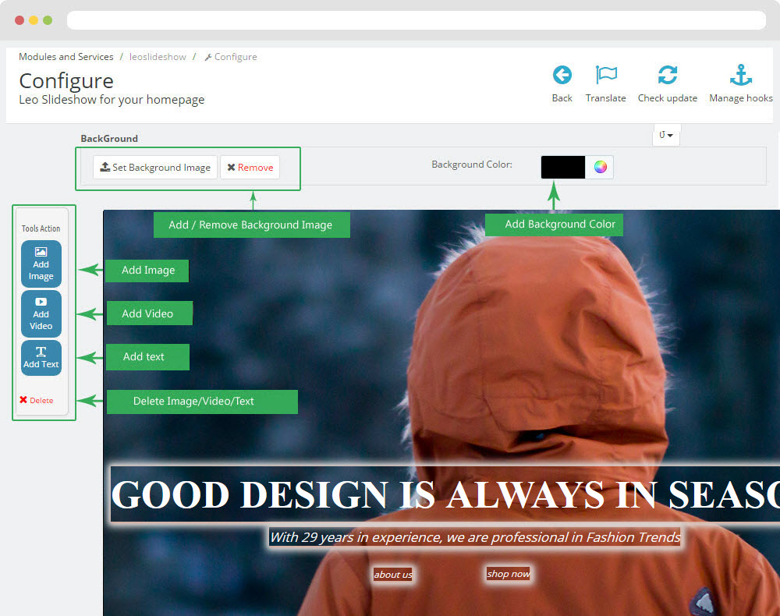780x616 pixels.
Task: Click the 'about us' slide button
Action: tap(393, 574)
